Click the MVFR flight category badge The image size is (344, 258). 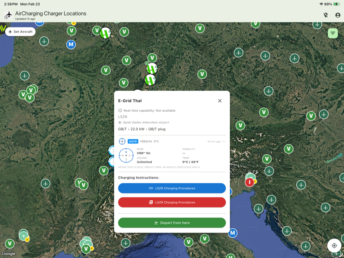pyautogui.click(x=133, y=141)
